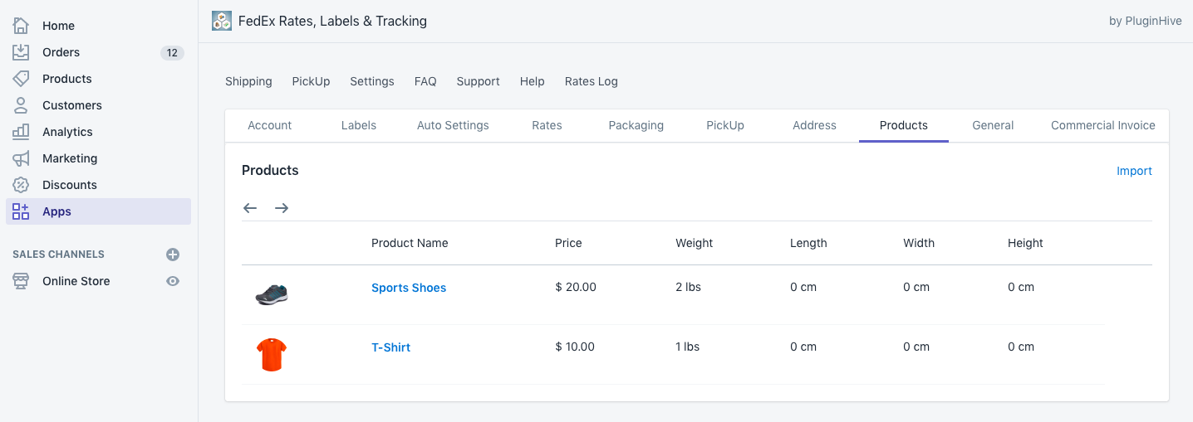Switch to the PickUp settings tab
1193x422 pixels.
[x=725, y=125]
